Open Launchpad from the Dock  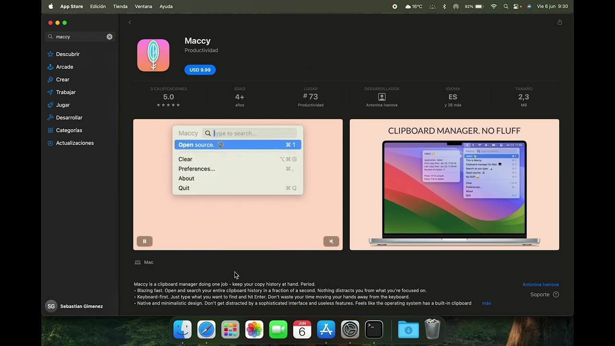[x=230, y=330]
